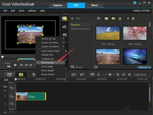Click the fit project in timeline icon
The width and height of the screenshot is (153, 115).
pos(124,75)
